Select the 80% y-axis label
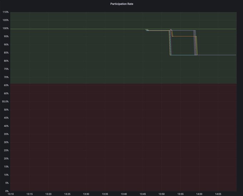 coord(6,61)
